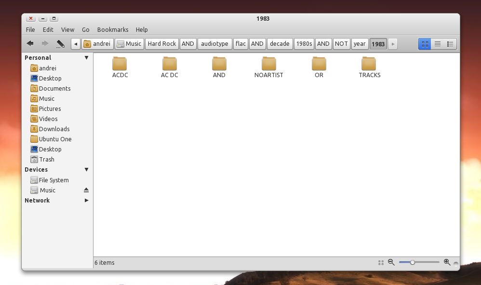This screenshot has height=285, width=481.
Task: Click the zoom out magnifier icon
Action: point(391,262)
